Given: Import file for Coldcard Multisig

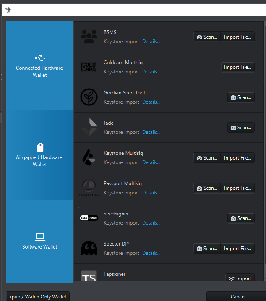Looking at the screenshot, I should [x=237, y=67].
